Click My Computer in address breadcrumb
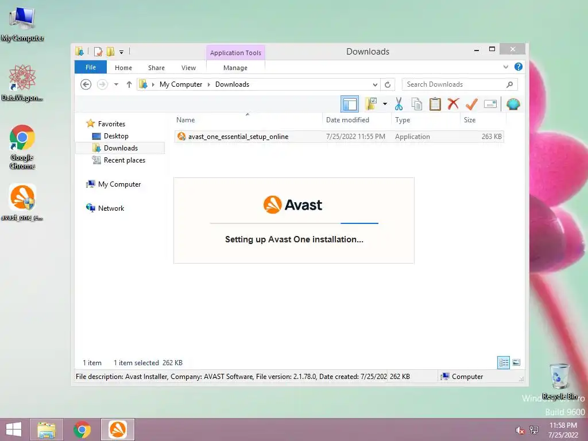The height and width of the screenshot is (441, 588). 181,84
